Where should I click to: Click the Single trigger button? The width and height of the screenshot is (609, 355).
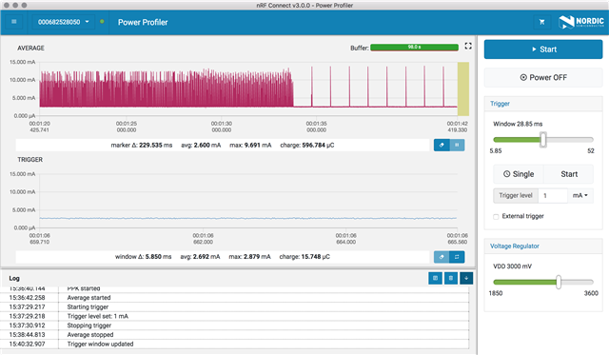(519, 174)
